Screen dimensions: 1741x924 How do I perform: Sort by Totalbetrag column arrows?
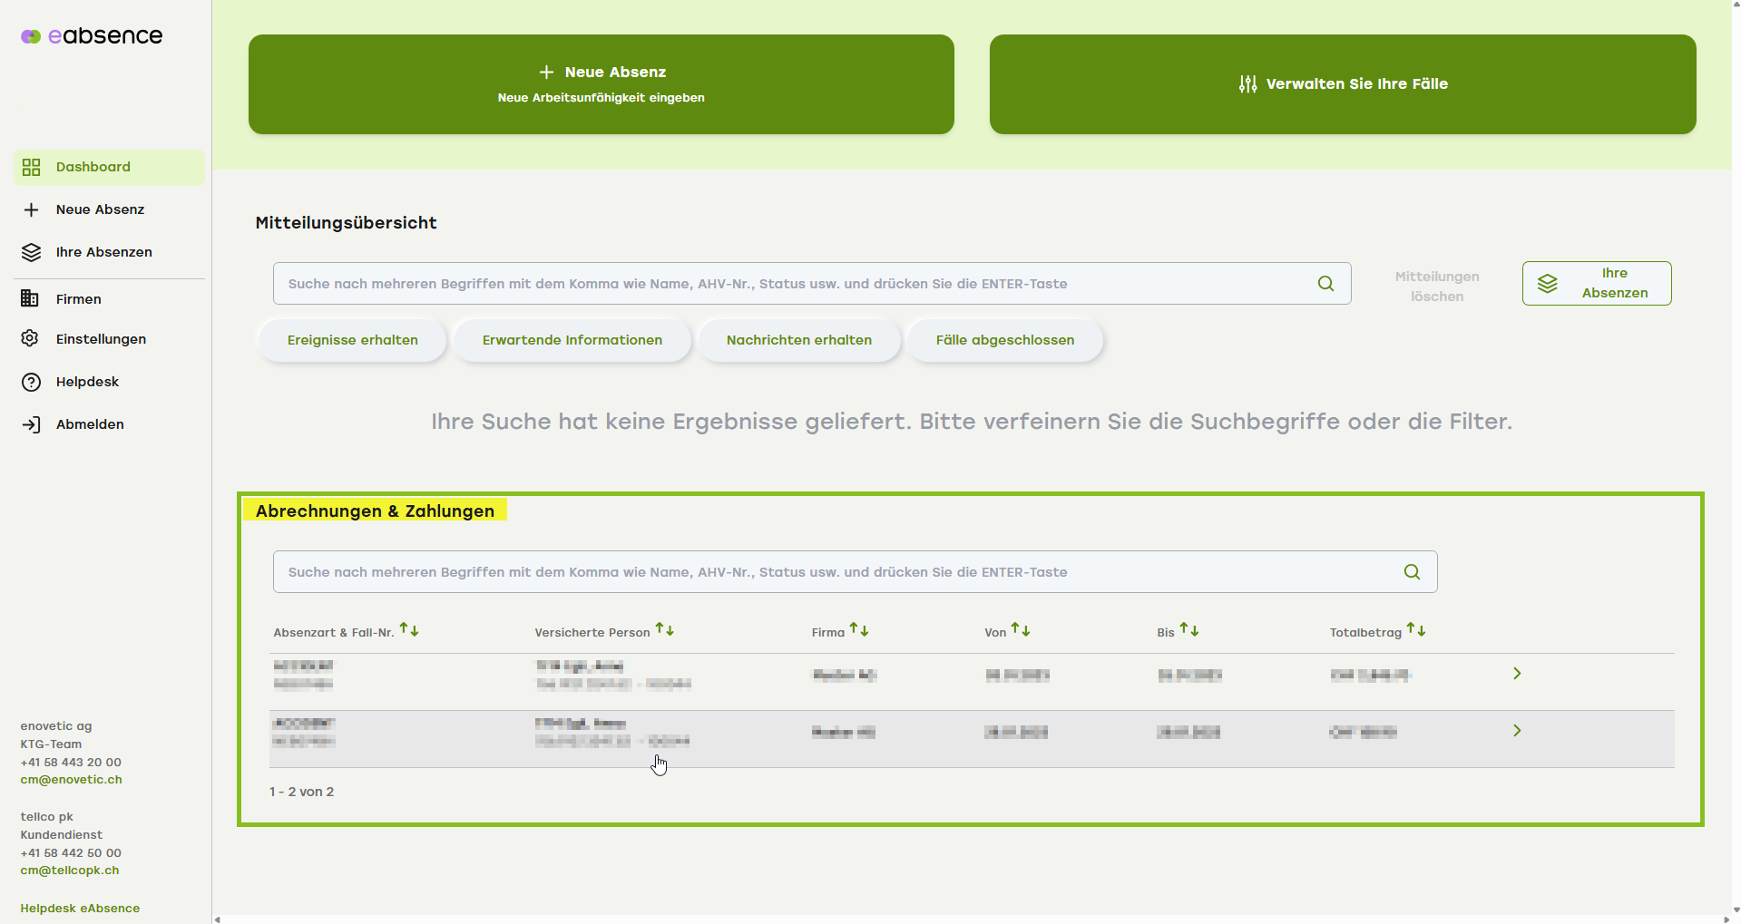click(x=1415, y=630)
